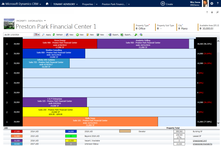Image resolution: width=221 pixels, height=146 pixels.
Task: Go to the next record down arrow
Action: point(212,12)
